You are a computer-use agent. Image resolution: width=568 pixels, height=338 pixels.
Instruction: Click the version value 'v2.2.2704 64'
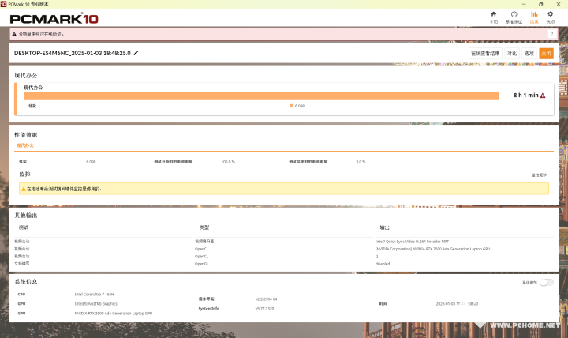pos(267,299)
